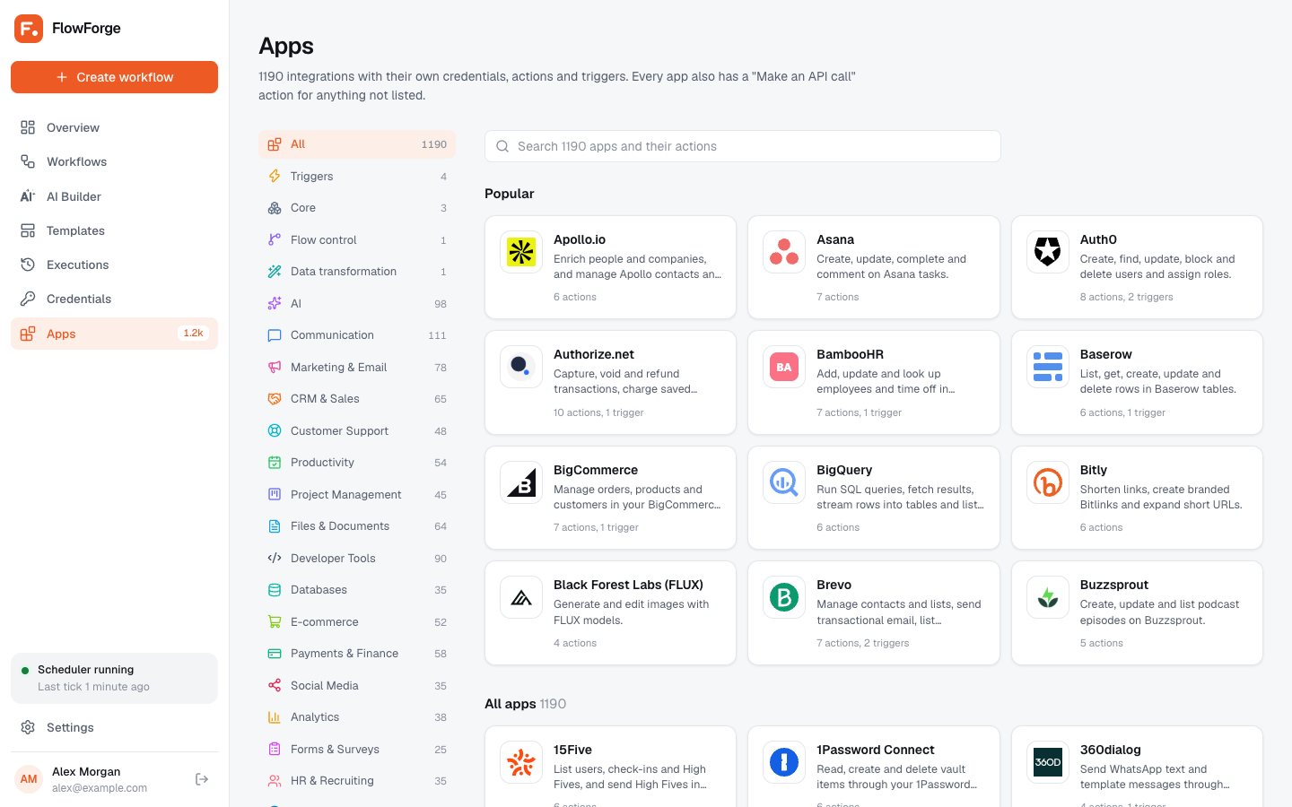
Task: Click the FlowForge logo icon
Action: tap(29, 29)
